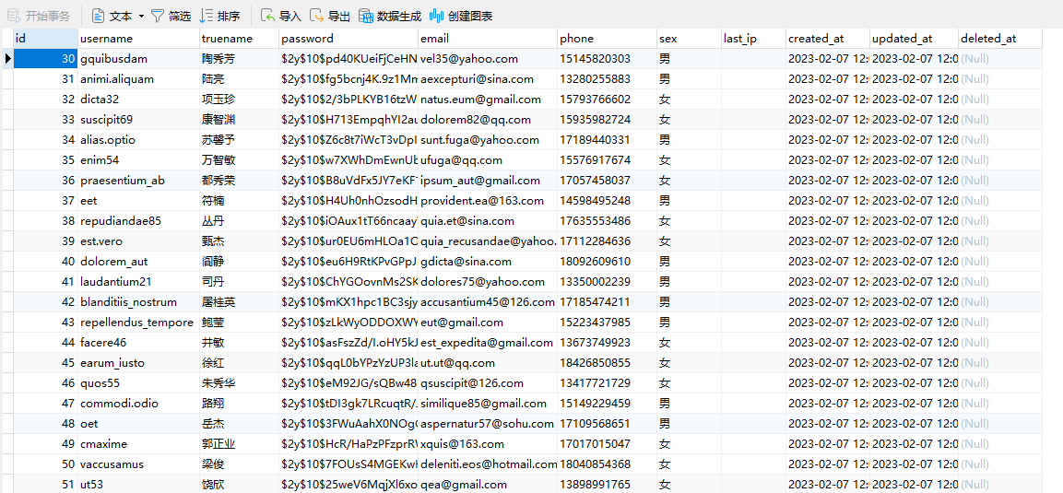Select username cell cmaxime
Image resolution: width=1063 pixels, height=493 pixels.
(x=138, y=444)
